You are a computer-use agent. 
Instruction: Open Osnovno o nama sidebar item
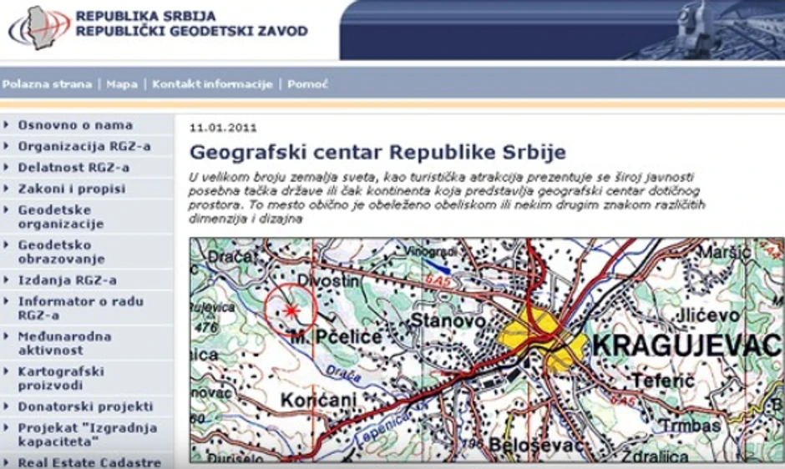(x=76, y=125)
